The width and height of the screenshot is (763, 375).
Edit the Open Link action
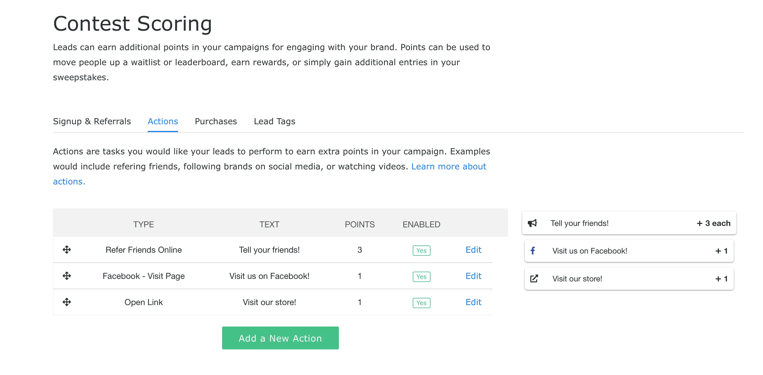[x=473, y=302]
